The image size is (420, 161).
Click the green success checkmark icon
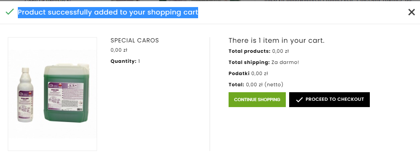(10, 12)
